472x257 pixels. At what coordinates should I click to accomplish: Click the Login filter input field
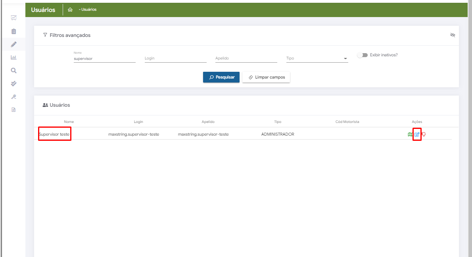tap(175, 59)
